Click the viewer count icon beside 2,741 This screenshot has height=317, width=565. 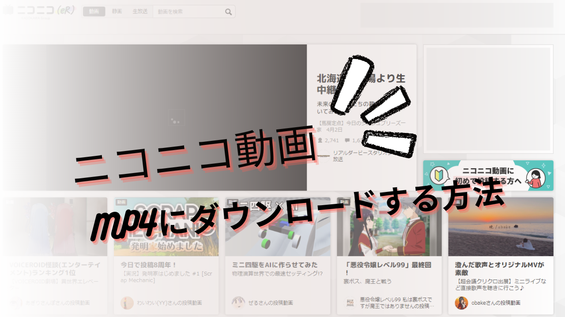(320, 140)
